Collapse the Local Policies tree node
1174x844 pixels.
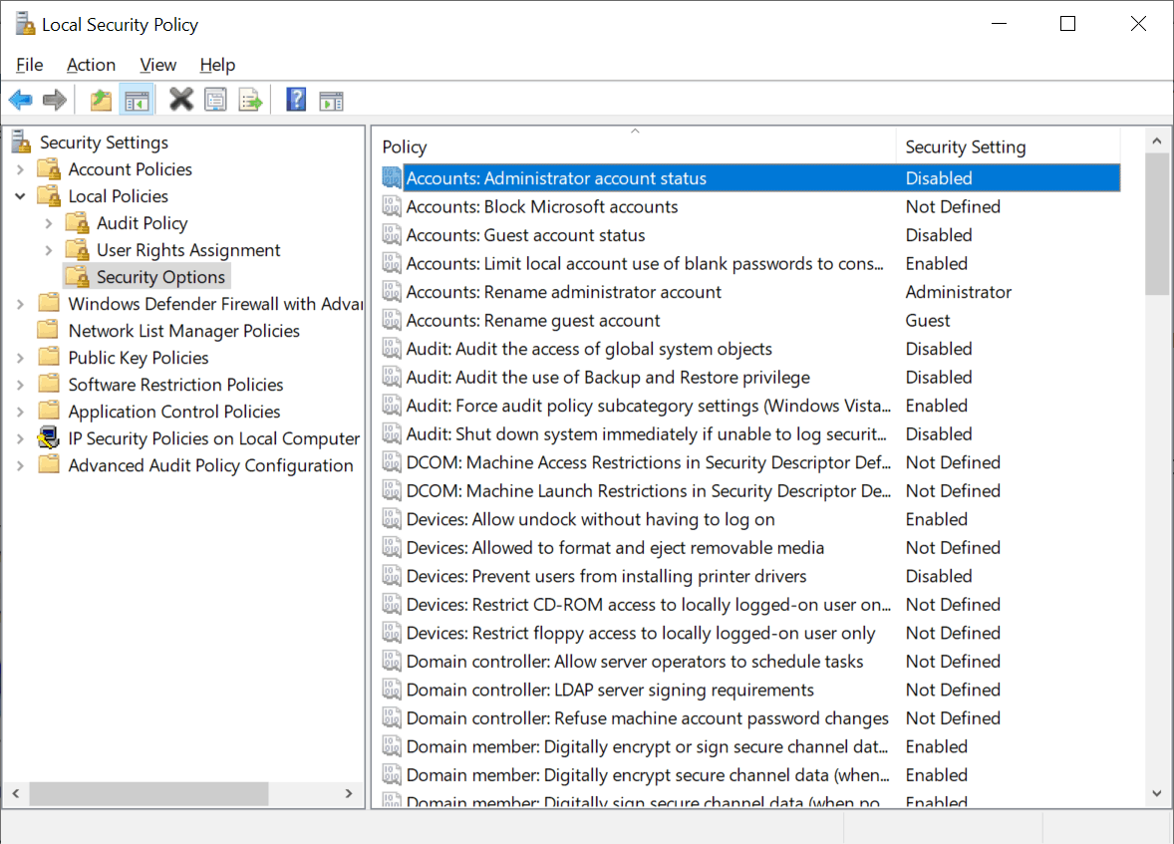pyautogui.click(x=22, y=195)
